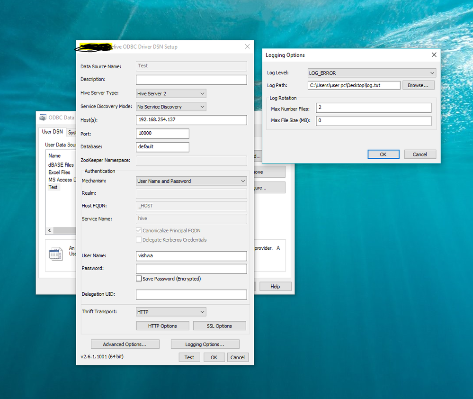Click the ODBC Data Source Administrator title icon

(43, 118)
